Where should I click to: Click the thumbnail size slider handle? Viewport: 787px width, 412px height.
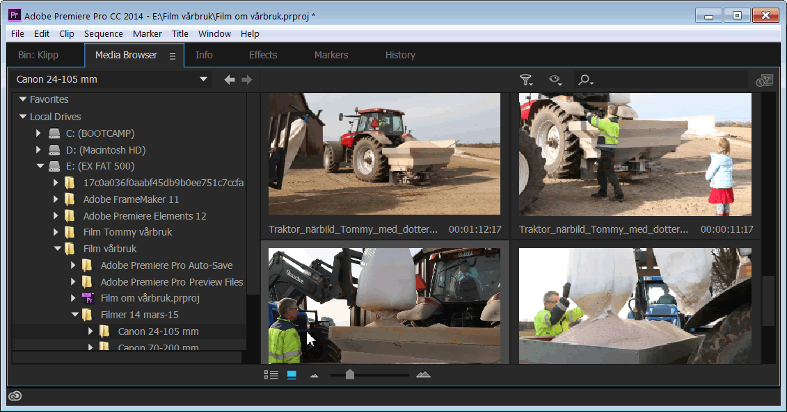point(350,375)
